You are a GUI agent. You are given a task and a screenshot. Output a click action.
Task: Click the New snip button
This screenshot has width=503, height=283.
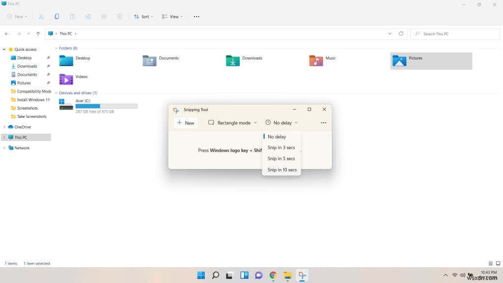tap(185, 122)
